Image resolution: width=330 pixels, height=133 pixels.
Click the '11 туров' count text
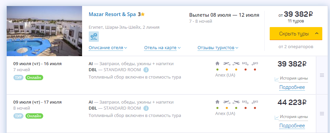click(296, 21)
